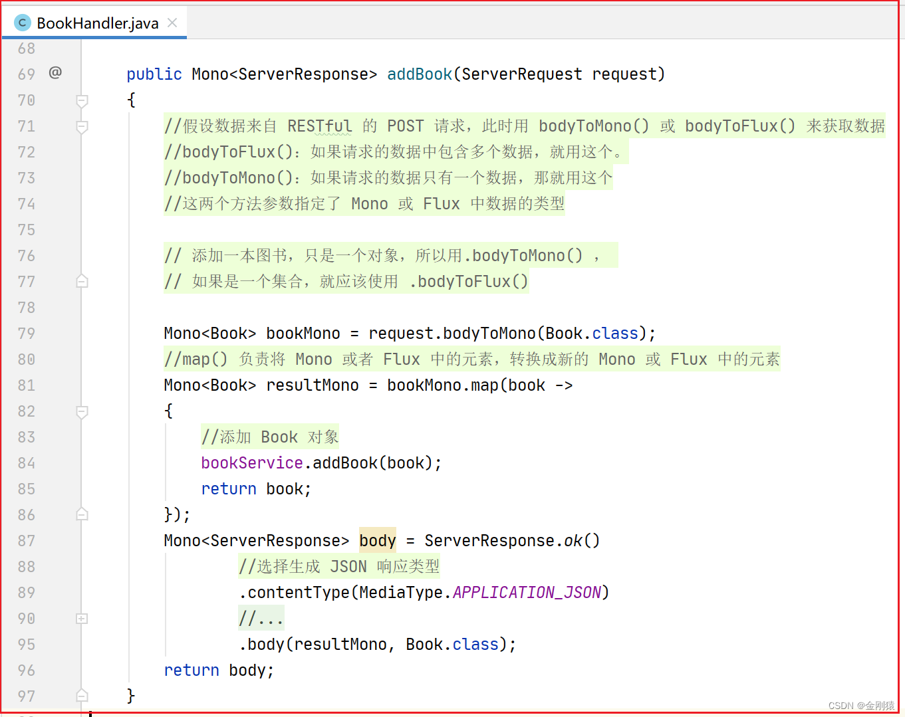Click the //添加 Book 对象 comment

click(x=270, y=437)
